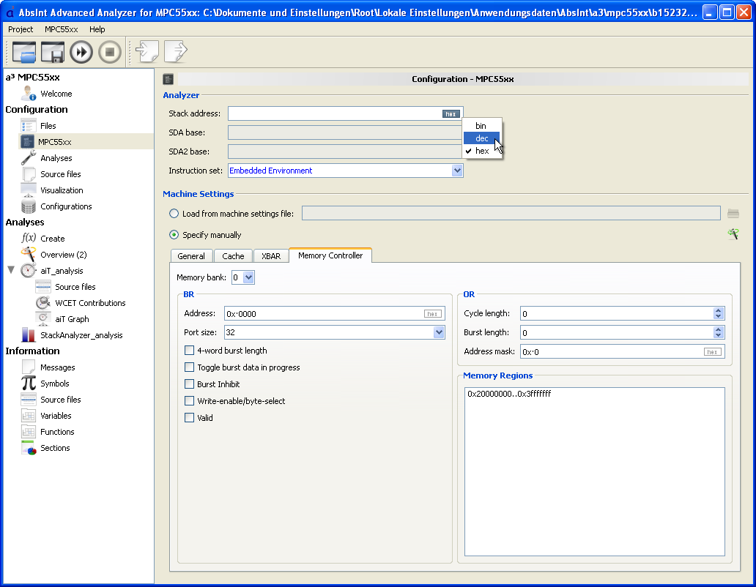The width and height of the screenshot is (756, 587).
Task: Open Source files under Configuration
Action: pyautogui.click(x=60, y=174)
